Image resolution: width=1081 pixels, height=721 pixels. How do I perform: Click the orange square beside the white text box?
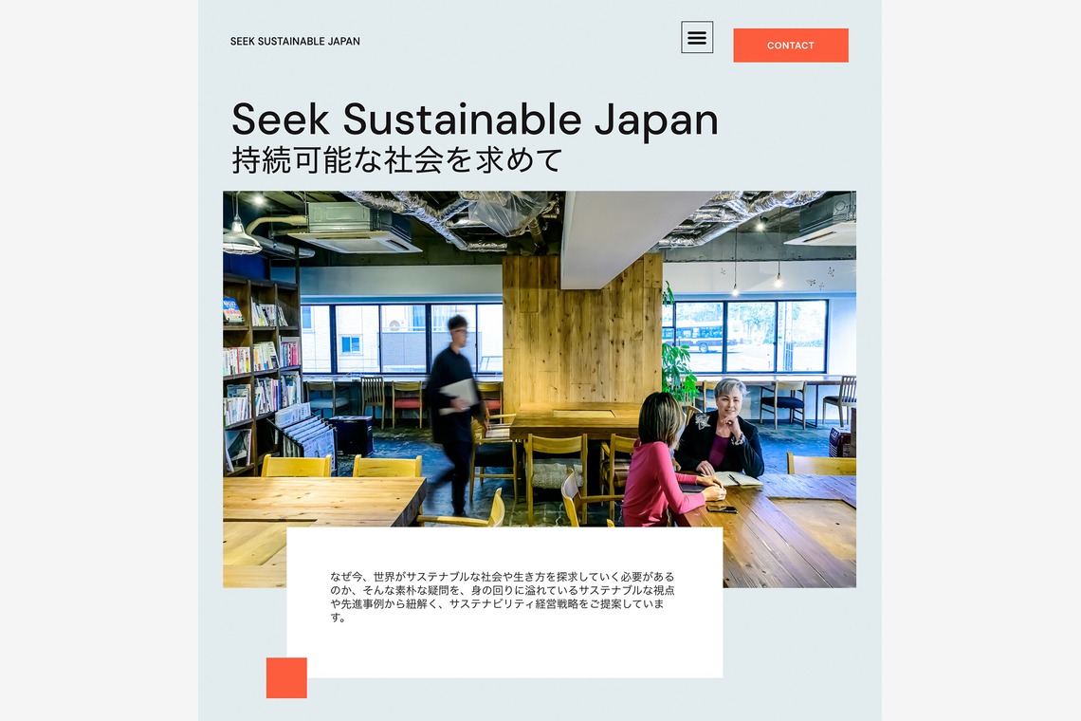tap(286, 677)
